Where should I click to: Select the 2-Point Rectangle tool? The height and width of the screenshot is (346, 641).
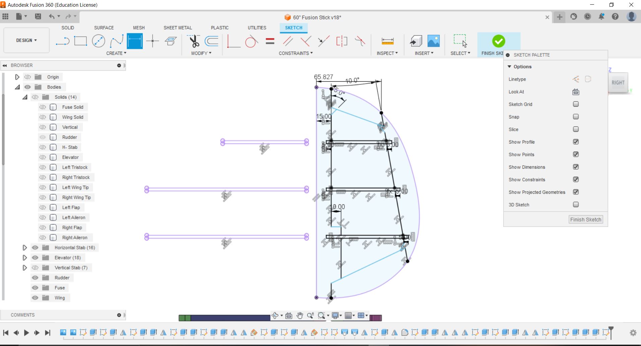[80, 41]
